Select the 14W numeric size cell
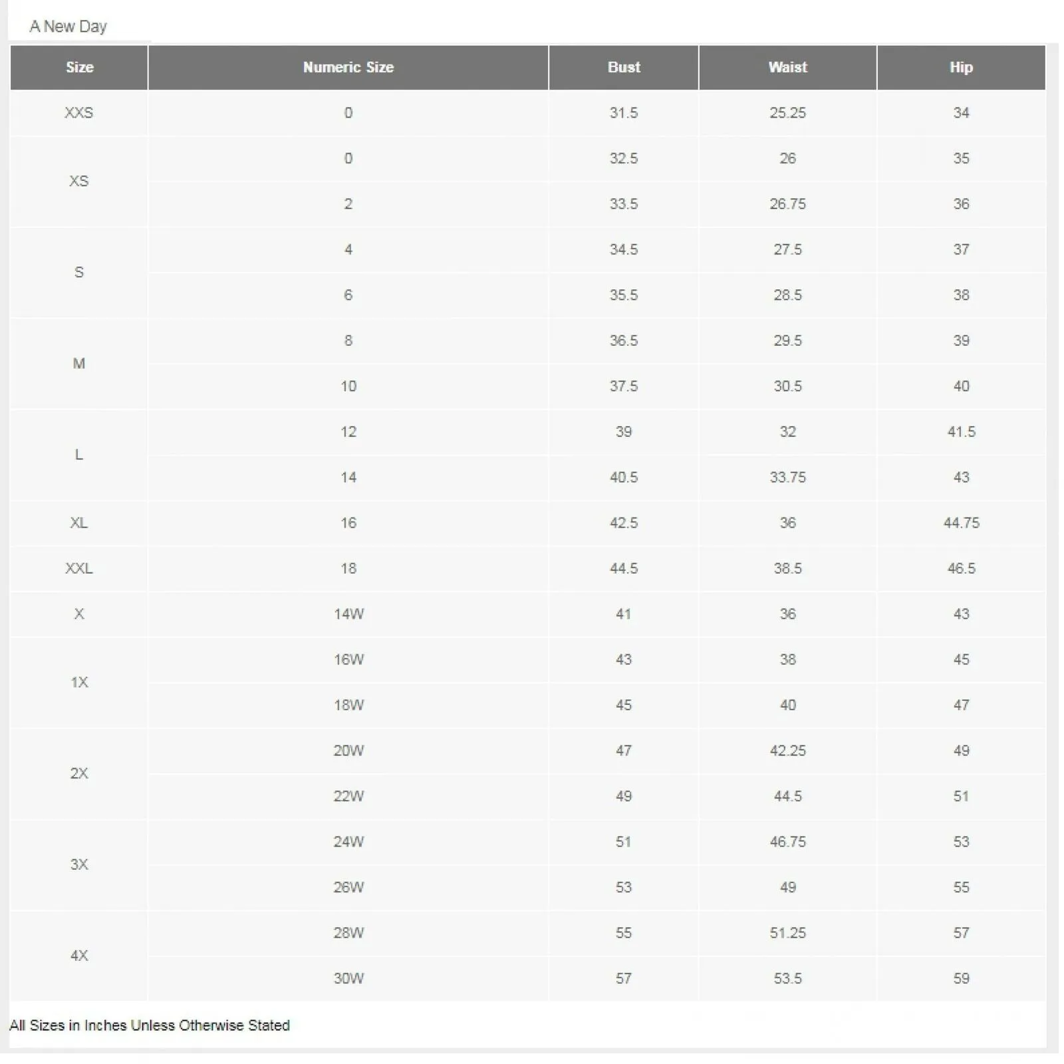Image resolution: width=1064 pixels, height=1064 pixels. [348, 614]
